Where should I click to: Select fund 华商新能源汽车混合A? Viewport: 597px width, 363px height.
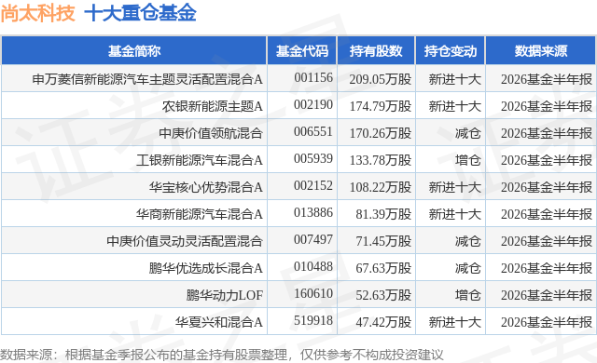coord(200,214)
